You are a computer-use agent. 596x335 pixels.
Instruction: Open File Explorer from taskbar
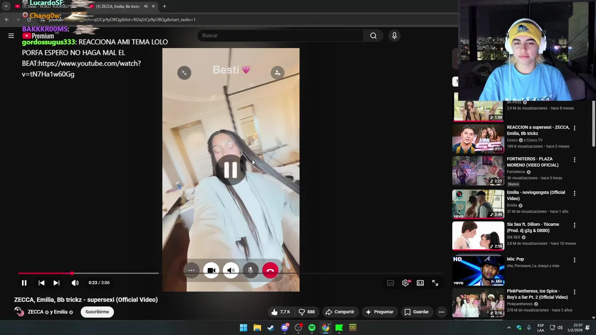pos(257,328)
